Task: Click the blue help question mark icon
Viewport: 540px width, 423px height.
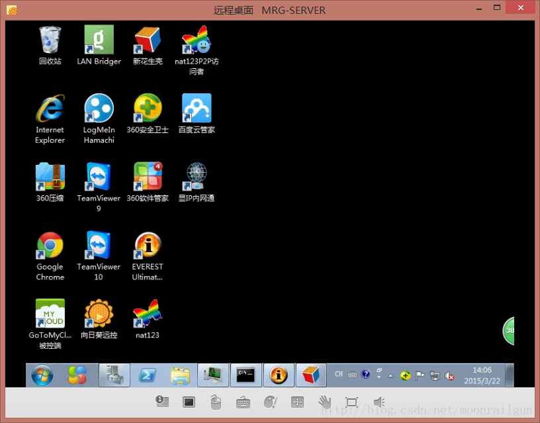Action: pyautogui.click(x=366, y=374)
